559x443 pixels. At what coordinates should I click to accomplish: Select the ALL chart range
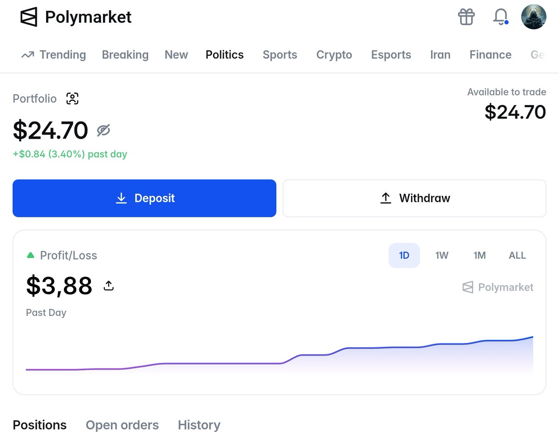pyautogui.click(x=517, y=255)
